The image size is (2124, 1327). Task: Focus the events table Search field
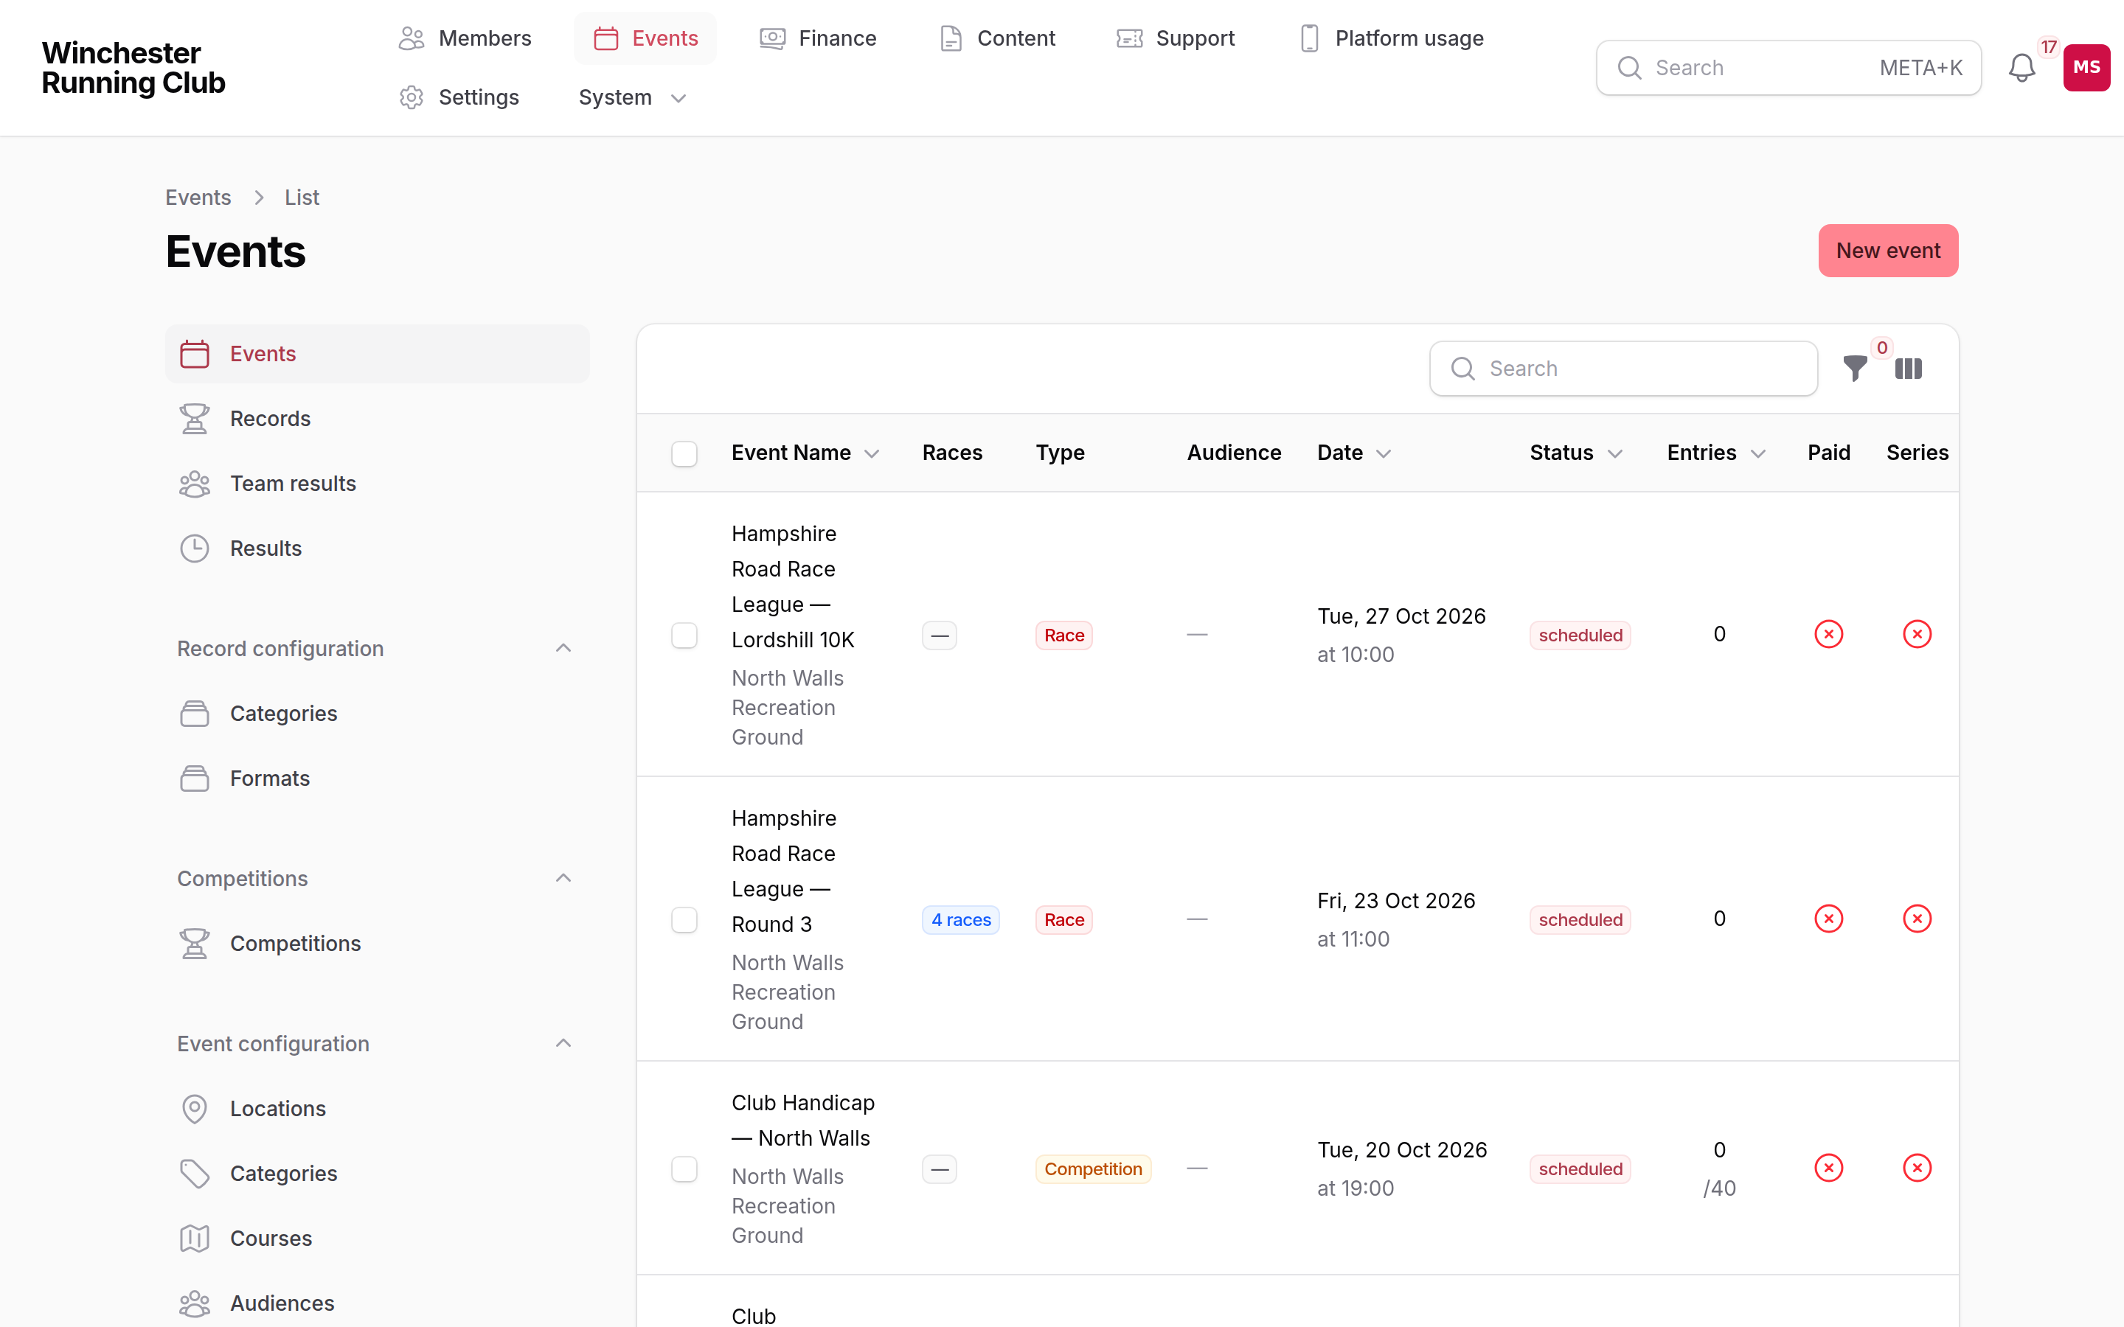(1622, 369)
